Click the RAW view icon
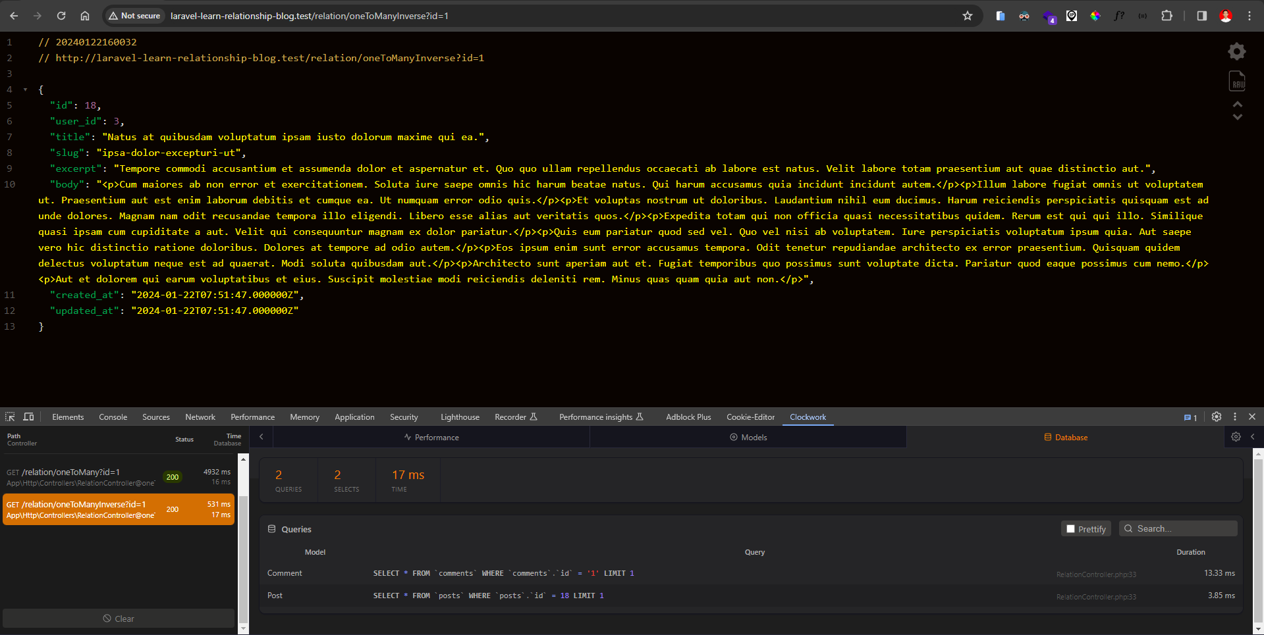The width and height of the screenshot is (1264, 635). 1237,81
